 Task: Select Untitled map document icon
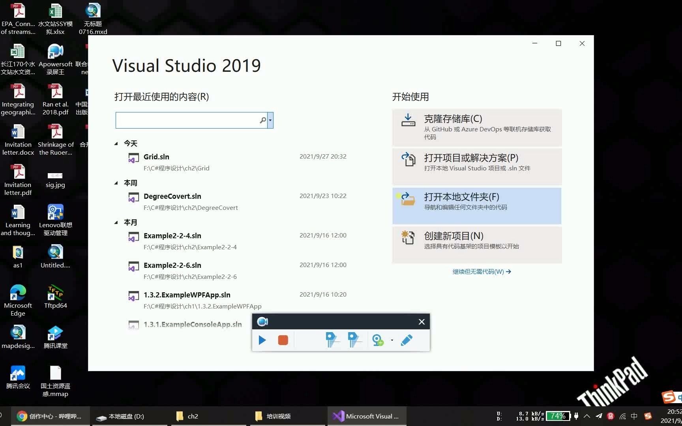(55, 257)
